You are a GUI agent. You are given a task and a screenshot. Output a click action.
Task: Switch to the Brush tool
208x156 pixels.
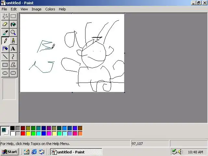pyautogui.click(x=13, y=41)
